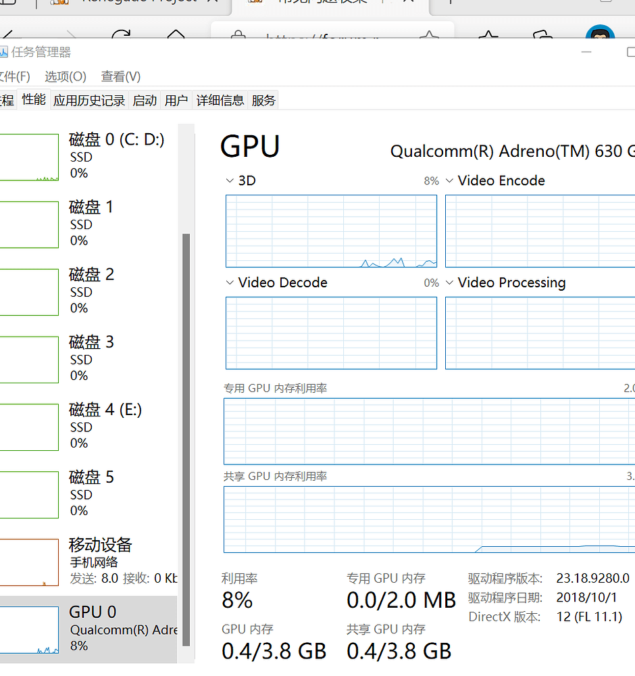This screenshot has height=676, width=635.
Task: Select 磁盘 1 in the sidebar
Action: (88, 224)
